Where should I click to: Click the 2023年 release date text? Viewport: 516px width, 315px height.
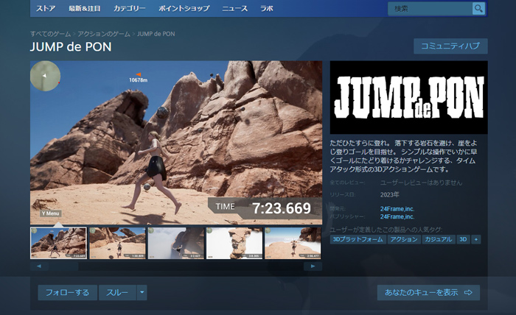(390, 195)
